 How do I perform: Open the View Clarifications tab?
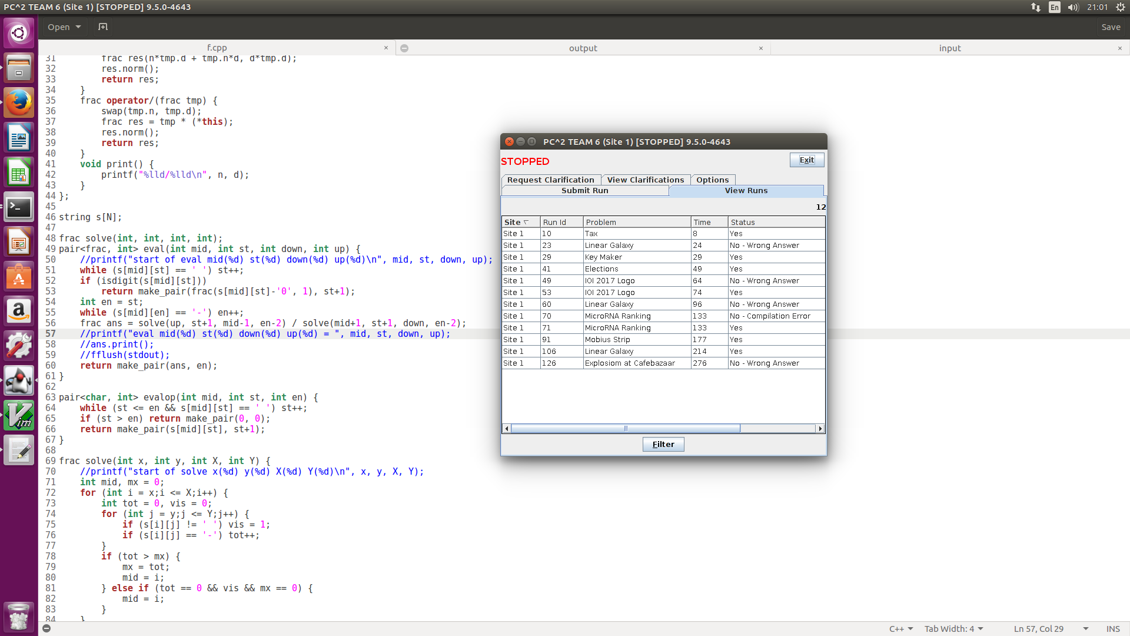645,180
